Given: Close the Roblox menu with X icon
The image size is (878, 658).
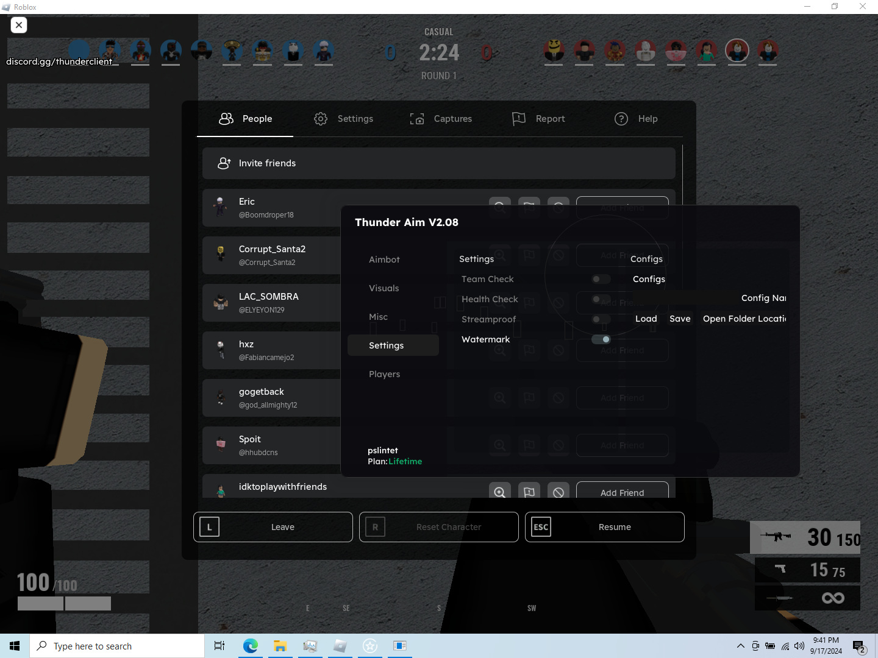Looking at the screenshot, I should 19,25.
